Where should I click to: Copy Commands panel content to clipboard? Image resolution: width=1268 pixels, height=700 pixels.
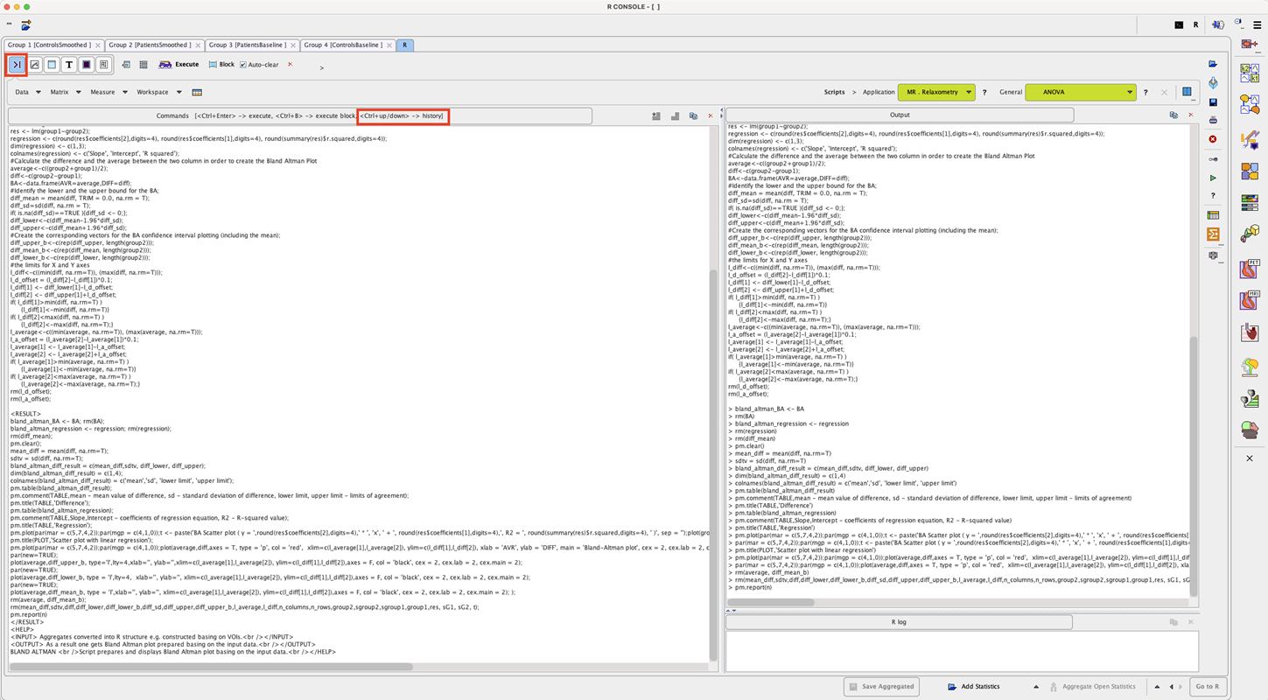click(x=693, y=115)
